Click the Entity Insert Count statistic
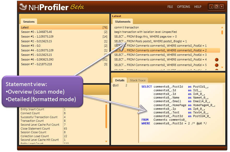Image resolution: width=230 pixels, height=152 pixels. click(32, 109)
